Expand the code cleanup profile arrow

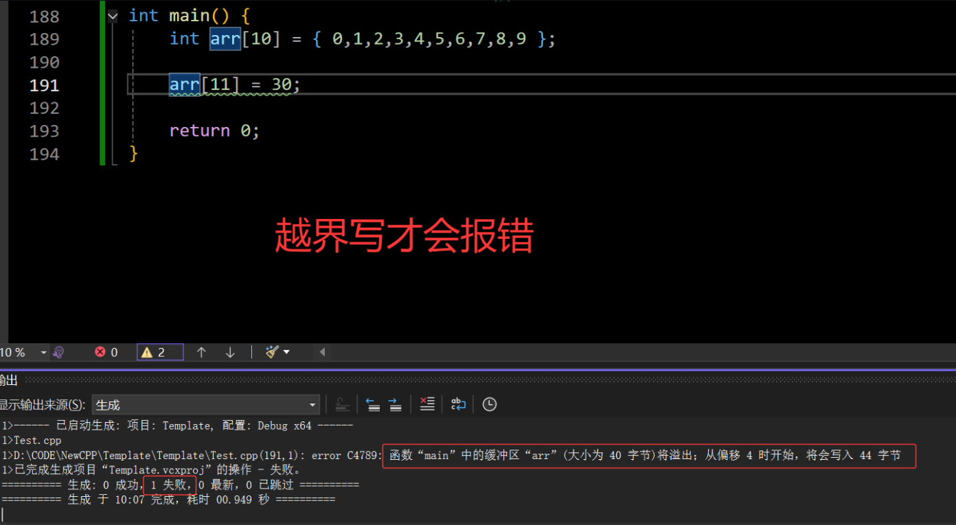[286, 352]
